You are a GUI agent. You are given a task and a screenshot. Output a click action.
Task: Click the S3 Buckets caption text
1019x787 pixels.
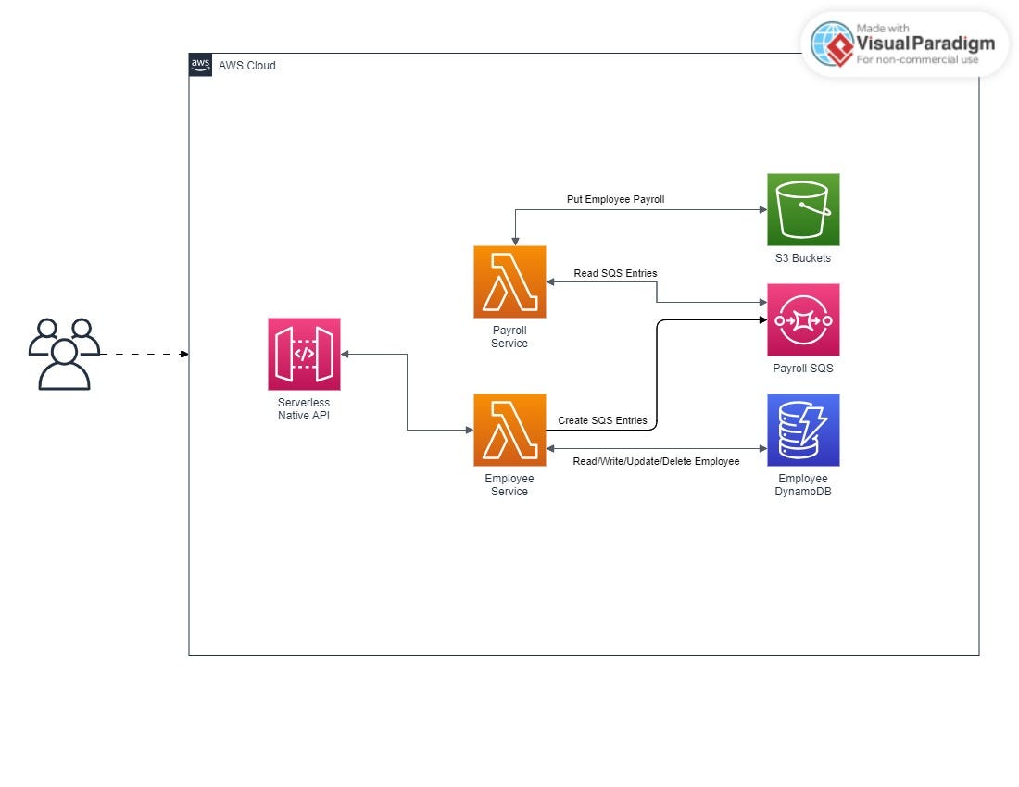pyautogui.click(x=802, y=257)
